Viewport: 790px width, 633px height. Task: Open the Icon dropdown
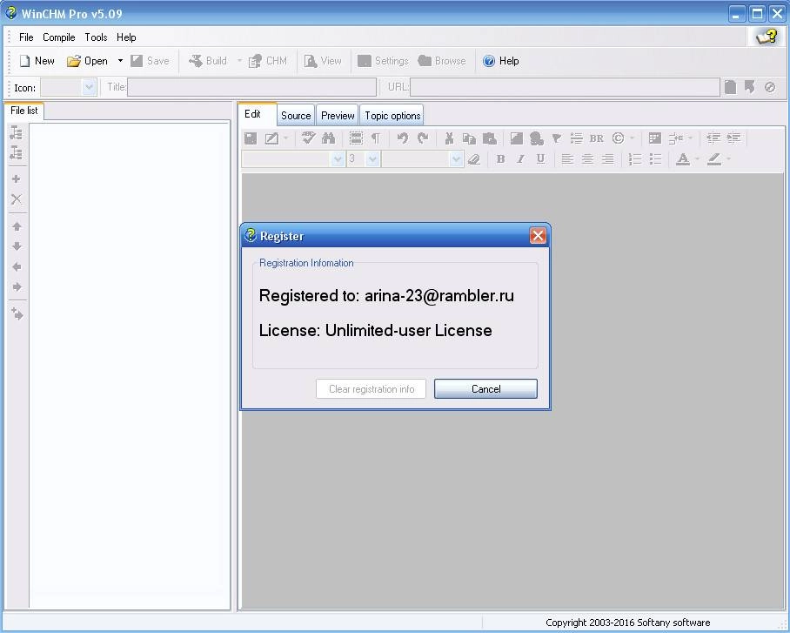click(x=89, y=87)
